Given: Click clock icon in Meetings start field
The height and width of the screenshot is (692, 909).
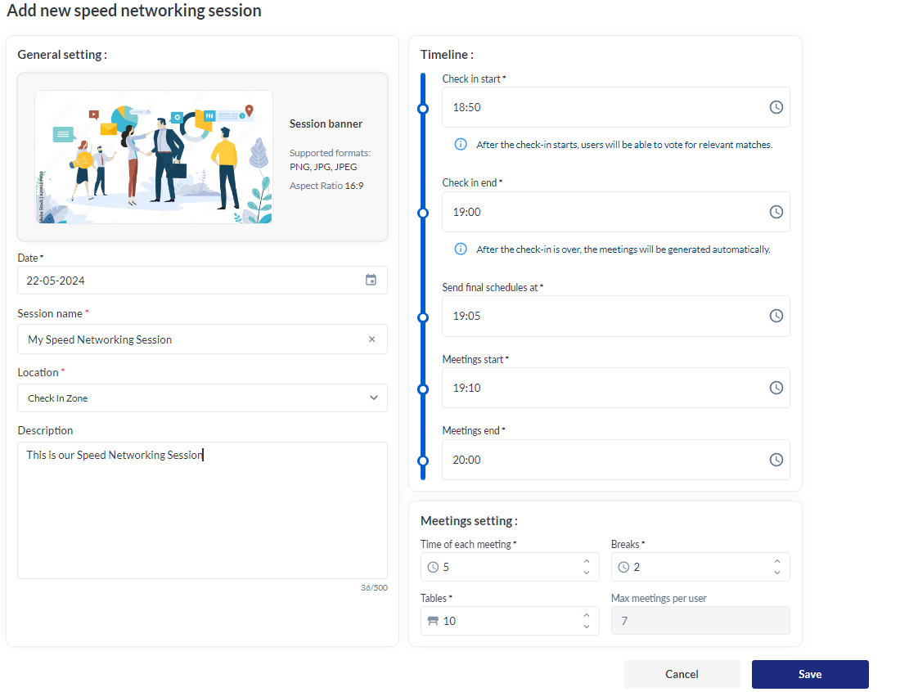Looking at the screenshot, I should coord(776,388).
